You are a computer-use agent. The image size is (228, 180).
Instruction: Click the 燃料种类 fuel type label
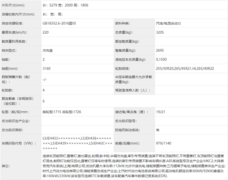(x=123, y=23)
